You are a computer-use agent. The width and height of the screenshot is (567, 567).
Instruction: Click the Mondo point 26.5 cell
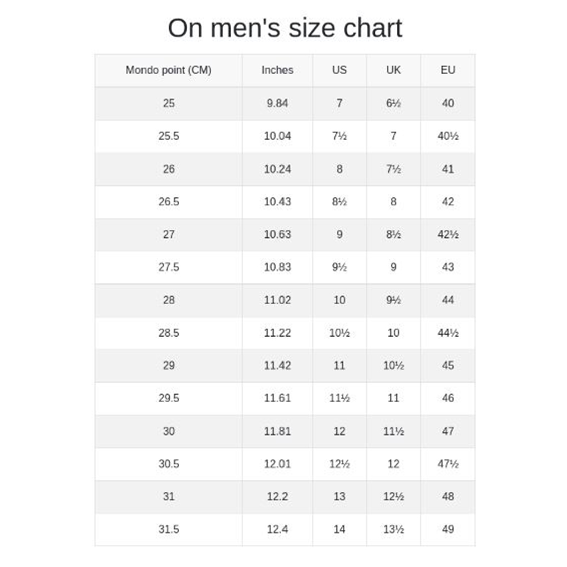pyautogui.click(x=169, y=202)
